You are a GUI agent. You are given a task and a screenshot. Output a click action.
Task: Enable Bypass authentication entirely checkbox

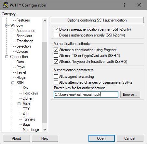(x=56, y=35)
